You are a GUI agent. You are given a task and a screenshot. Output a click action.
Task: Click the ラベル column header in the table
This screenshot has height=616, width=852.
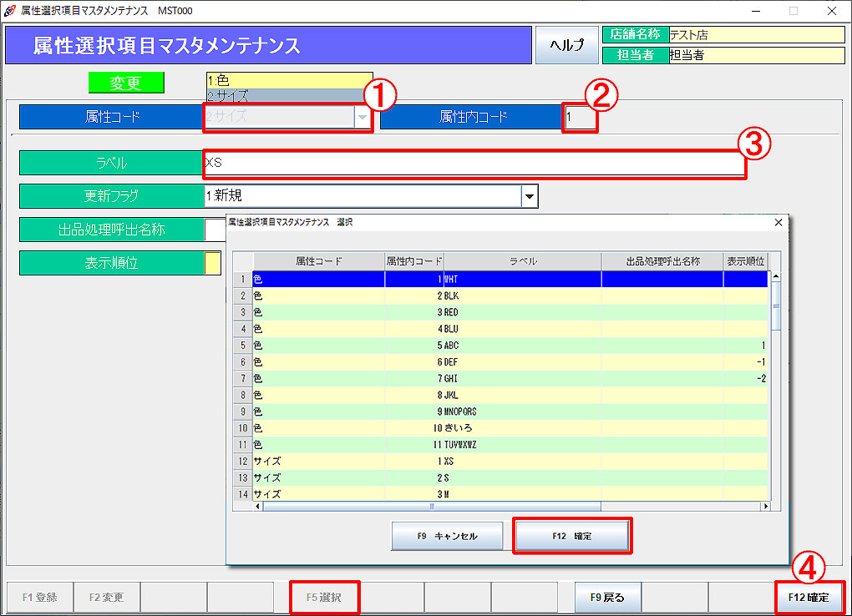522,261
